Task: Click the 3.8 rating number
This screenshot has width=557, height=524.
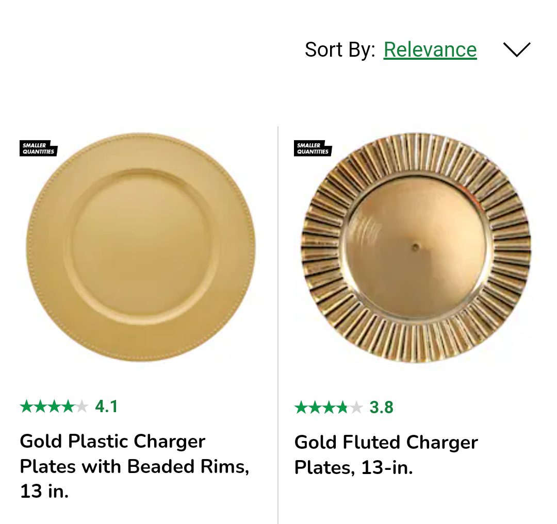Action: coord(382,408)
